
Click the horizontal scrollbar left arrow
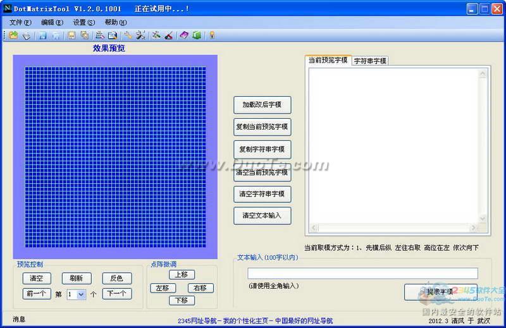(314, 228)
